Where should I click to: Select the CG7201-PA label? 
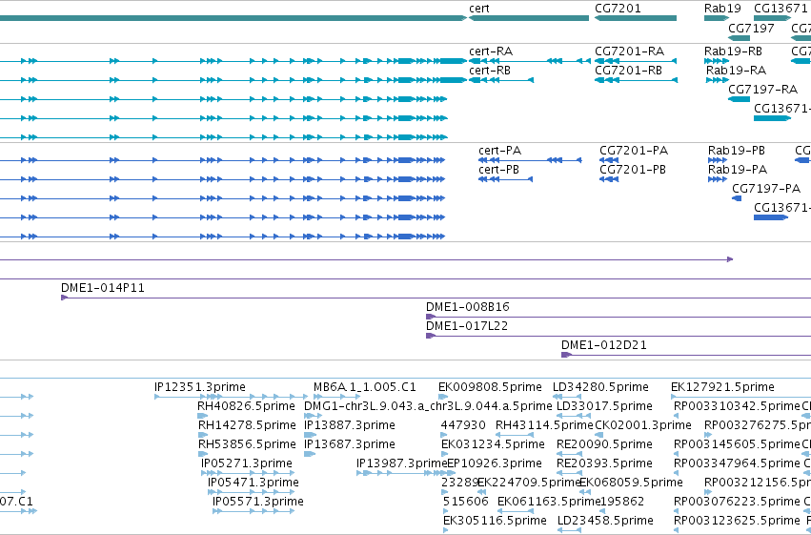[x=634, y=151]
